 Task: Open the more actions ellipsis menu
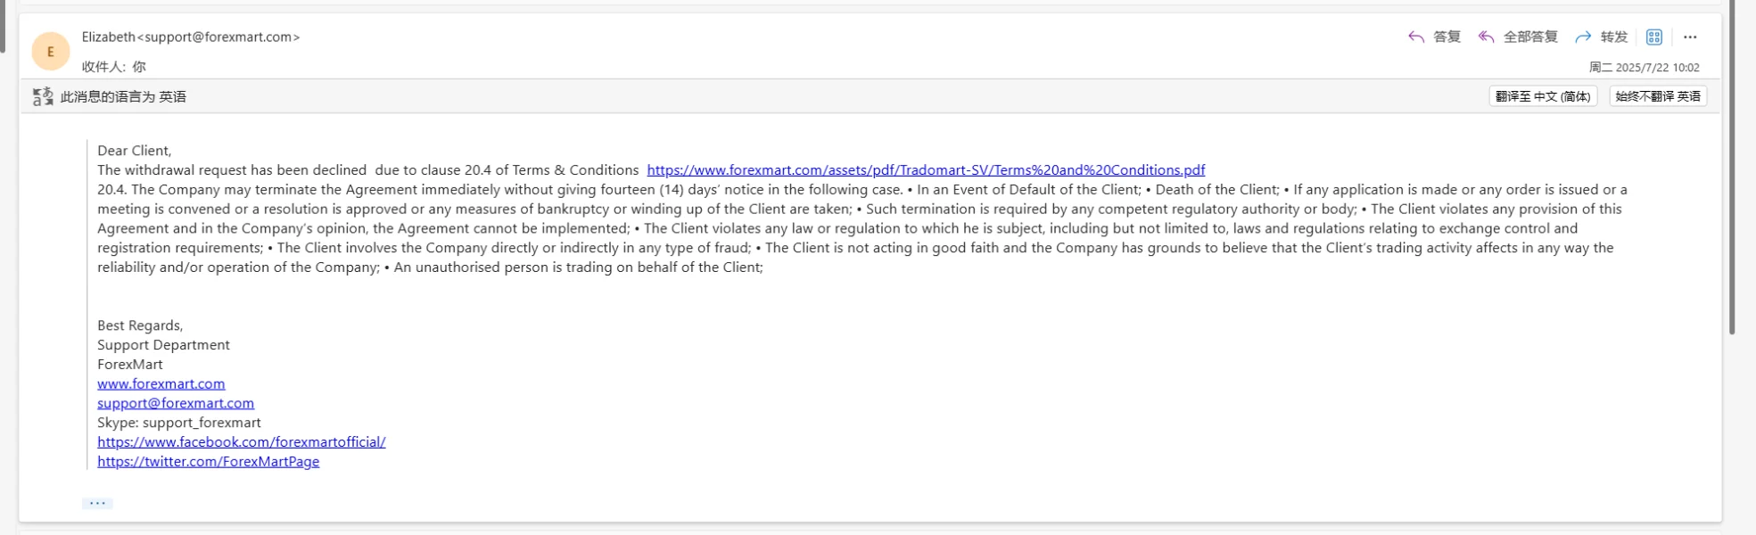pos(1690,37)
